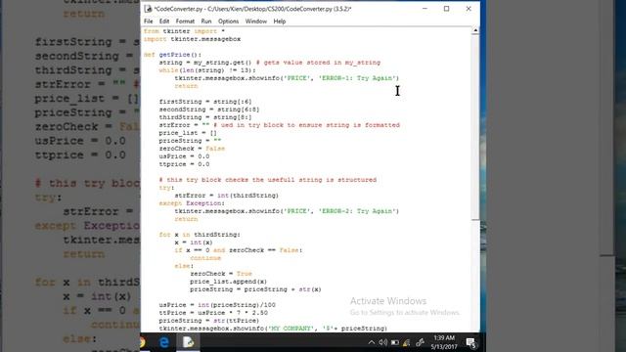Open the Run menu

point(206,22)
